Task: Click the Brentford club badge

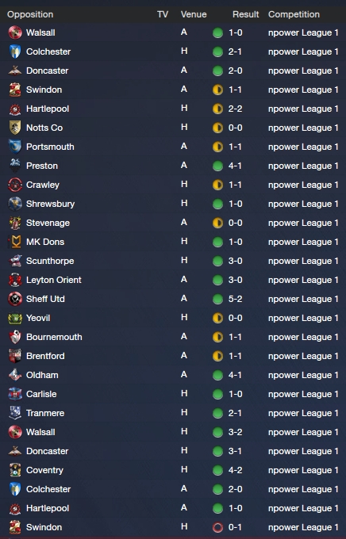Action: click(15, 356)
